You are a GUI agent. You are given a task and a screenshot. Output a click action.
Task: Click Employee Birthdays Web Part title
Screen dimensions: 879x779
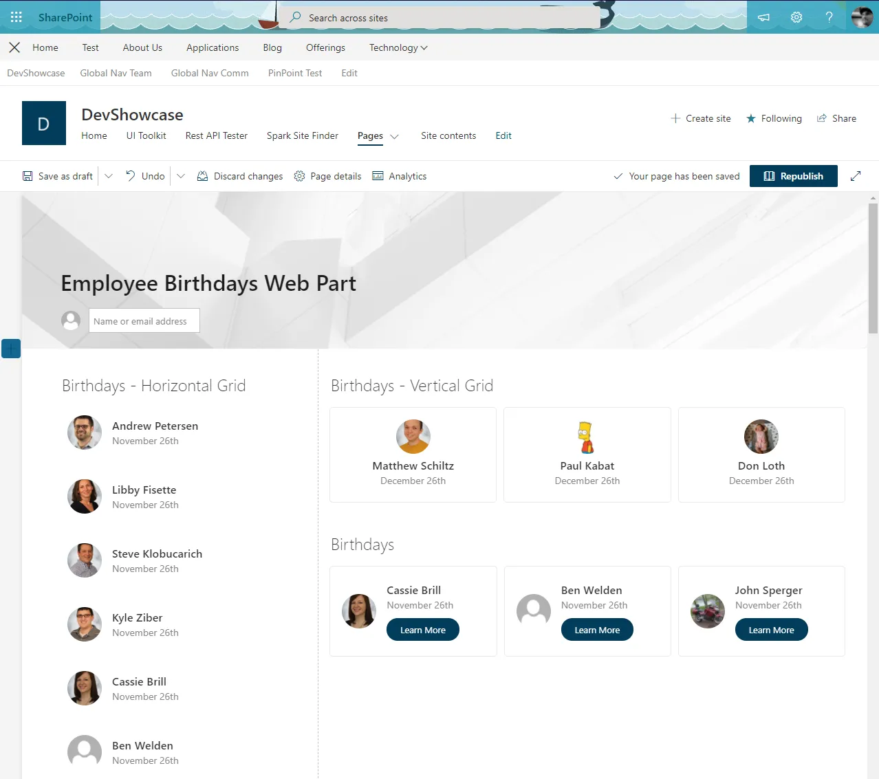[208, 283]
